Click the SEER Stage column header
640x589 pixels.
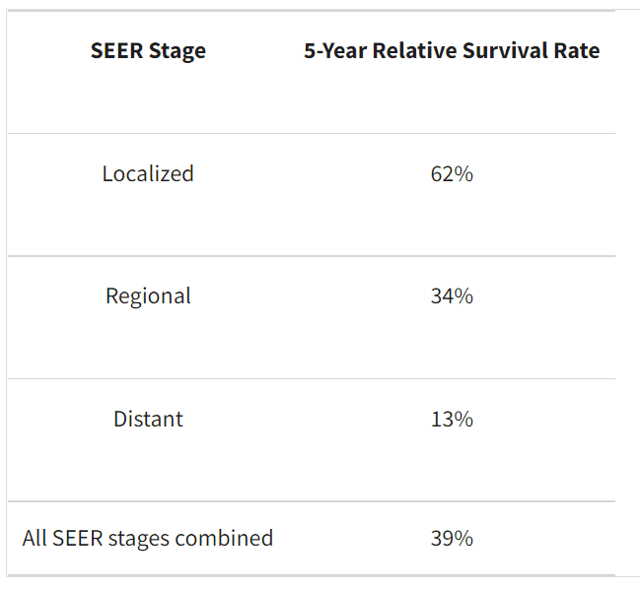pyautogui.click(x=148, y=51)
